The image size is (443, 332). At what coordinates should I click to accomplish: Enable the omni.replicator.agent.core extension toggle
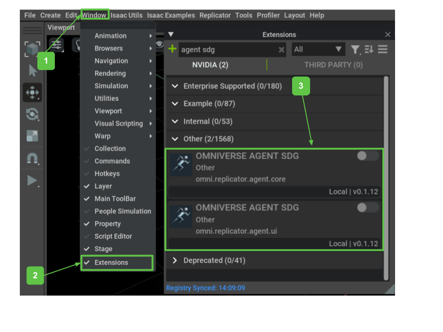(368, 155)
